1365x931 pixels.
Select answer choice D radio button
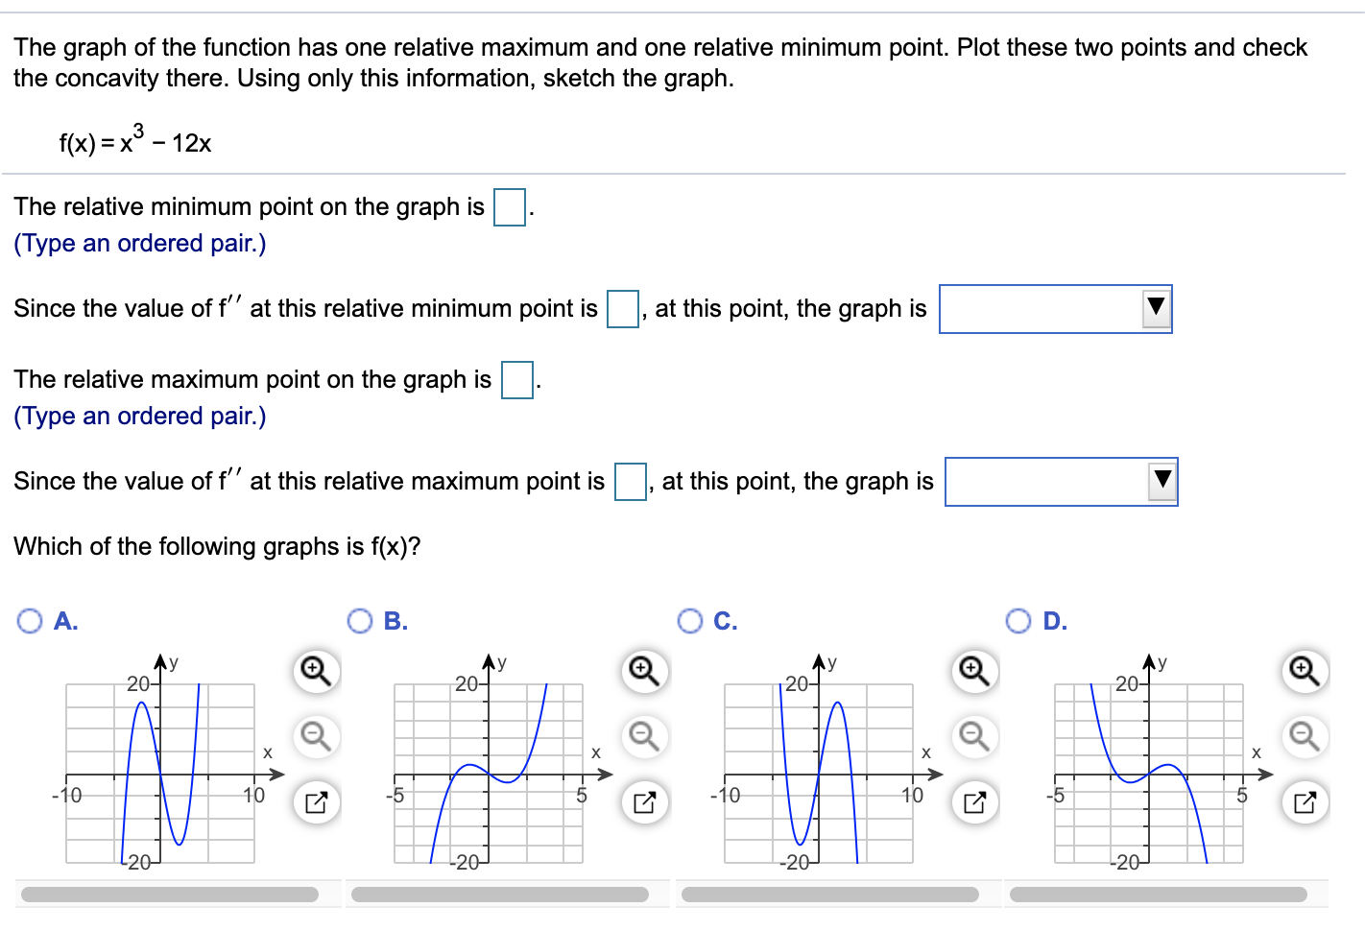[1018, 621]
